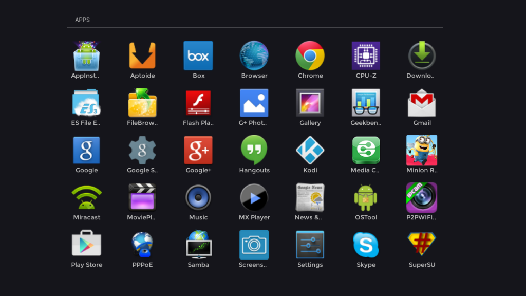Screen dimensions: 526x296
Task: Open SuperSU app
Action: click(422, 244)
